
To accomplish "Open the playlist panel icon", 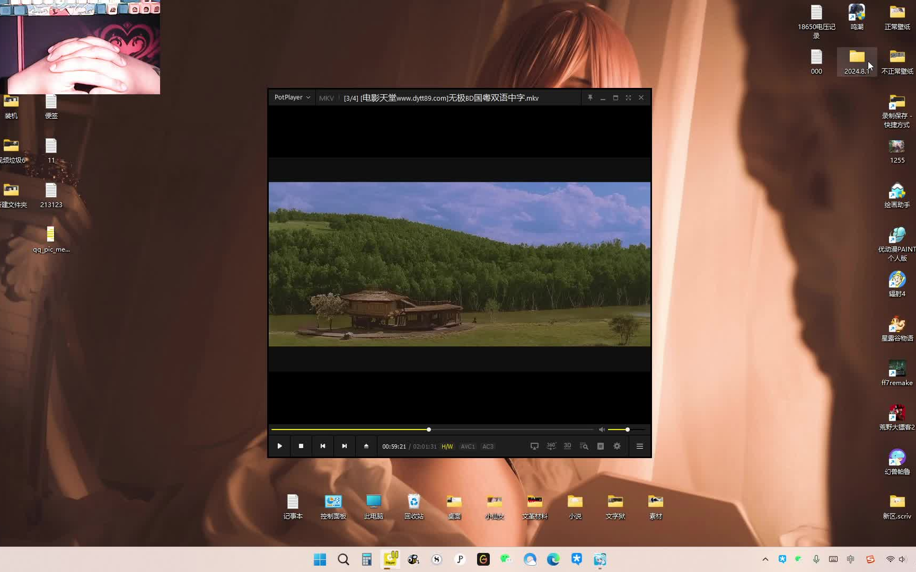I will click(x=601, y=446).
